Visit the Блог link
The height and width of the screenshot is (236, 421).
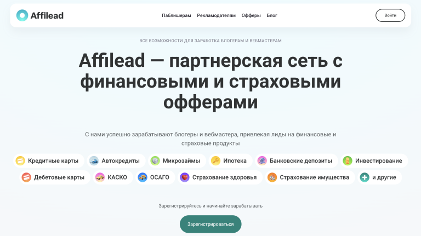(272, 15)
